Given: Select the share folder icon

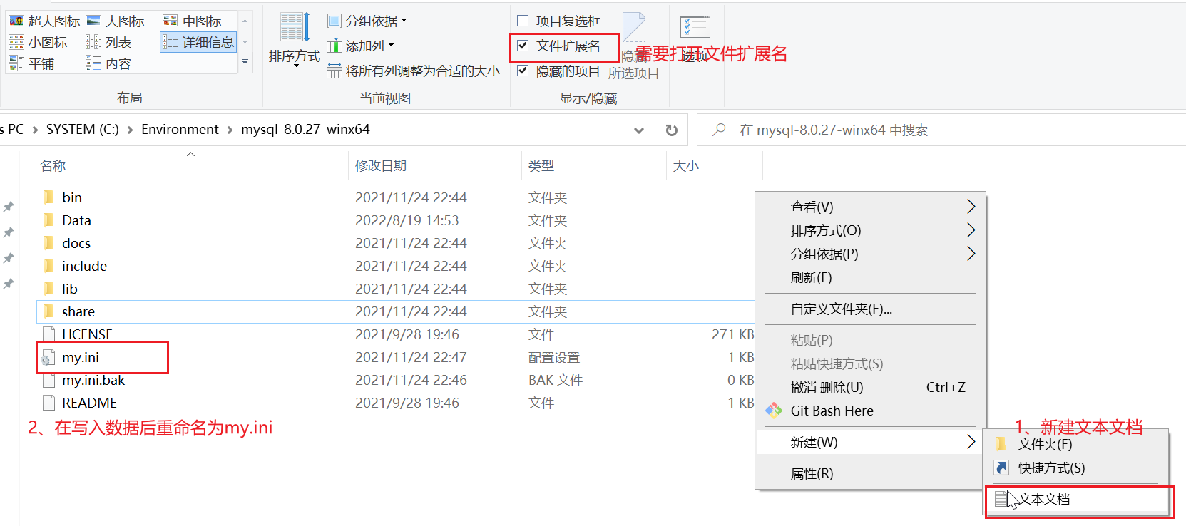Looking at the screenshot, I should [48, 311].
